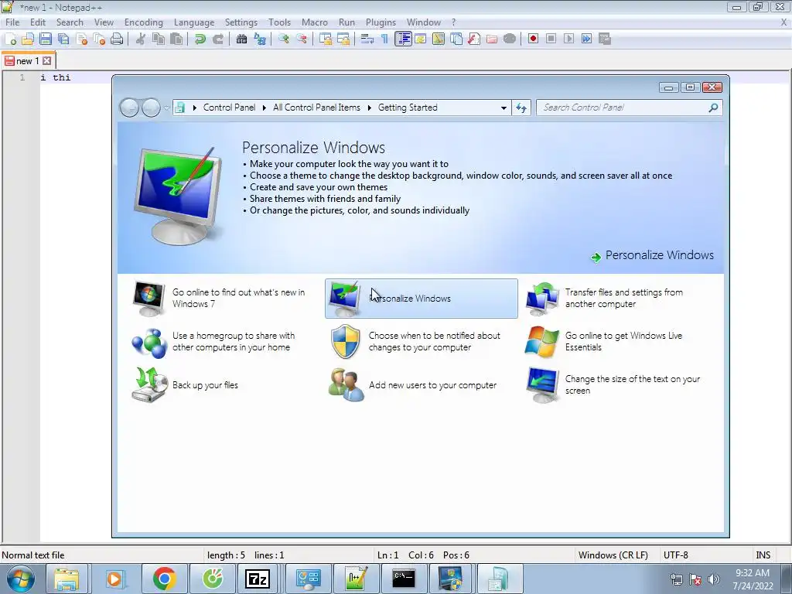The image size is (792, 594).
Task: Open the Language menu
Action: coord(194,22)
